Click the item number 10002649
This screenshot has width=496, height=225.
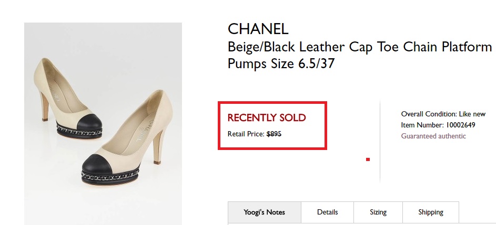(460, 125)
